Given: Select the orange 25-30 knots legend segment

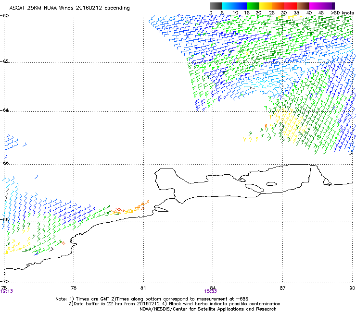Looking at the screenshot, I should [278, 6].
